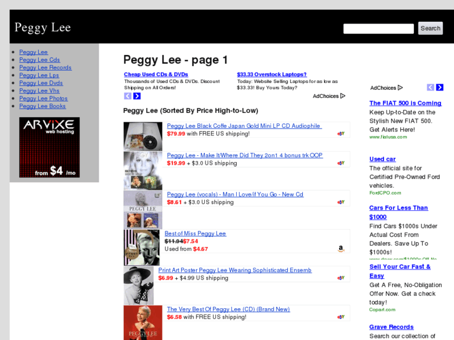
Task: Click Black Coffe listing thumbnail
Action: (143, 136)
